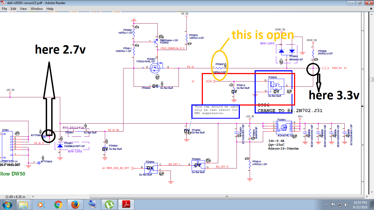Image resolution: width=374 pixels, height=210 pixels.
Task: Click the 100KR2J-1-GP resistor value
Action: [124, 51]
